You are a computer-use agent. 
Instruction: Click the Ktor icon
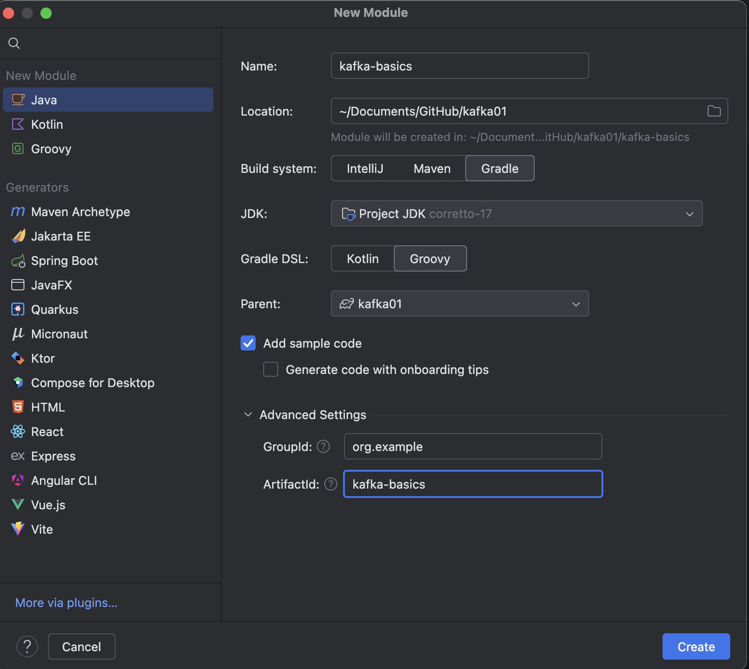click(18, 358)
